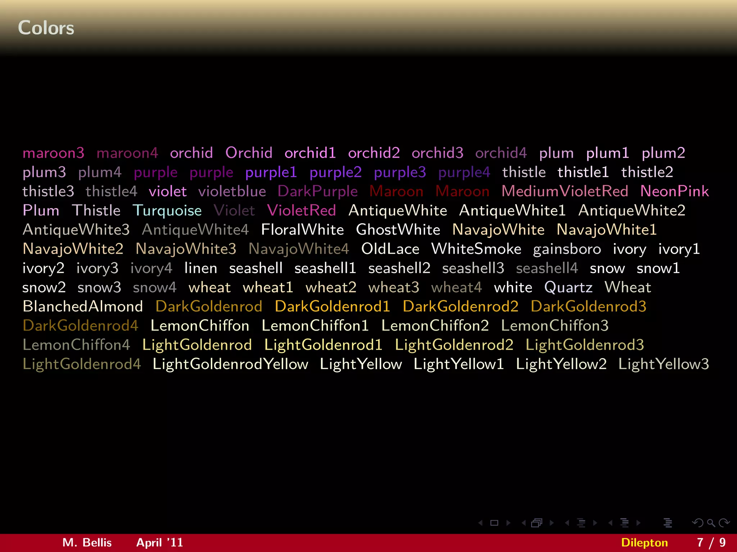Click the subsection navigation lines icon

[x=581, y=523]
